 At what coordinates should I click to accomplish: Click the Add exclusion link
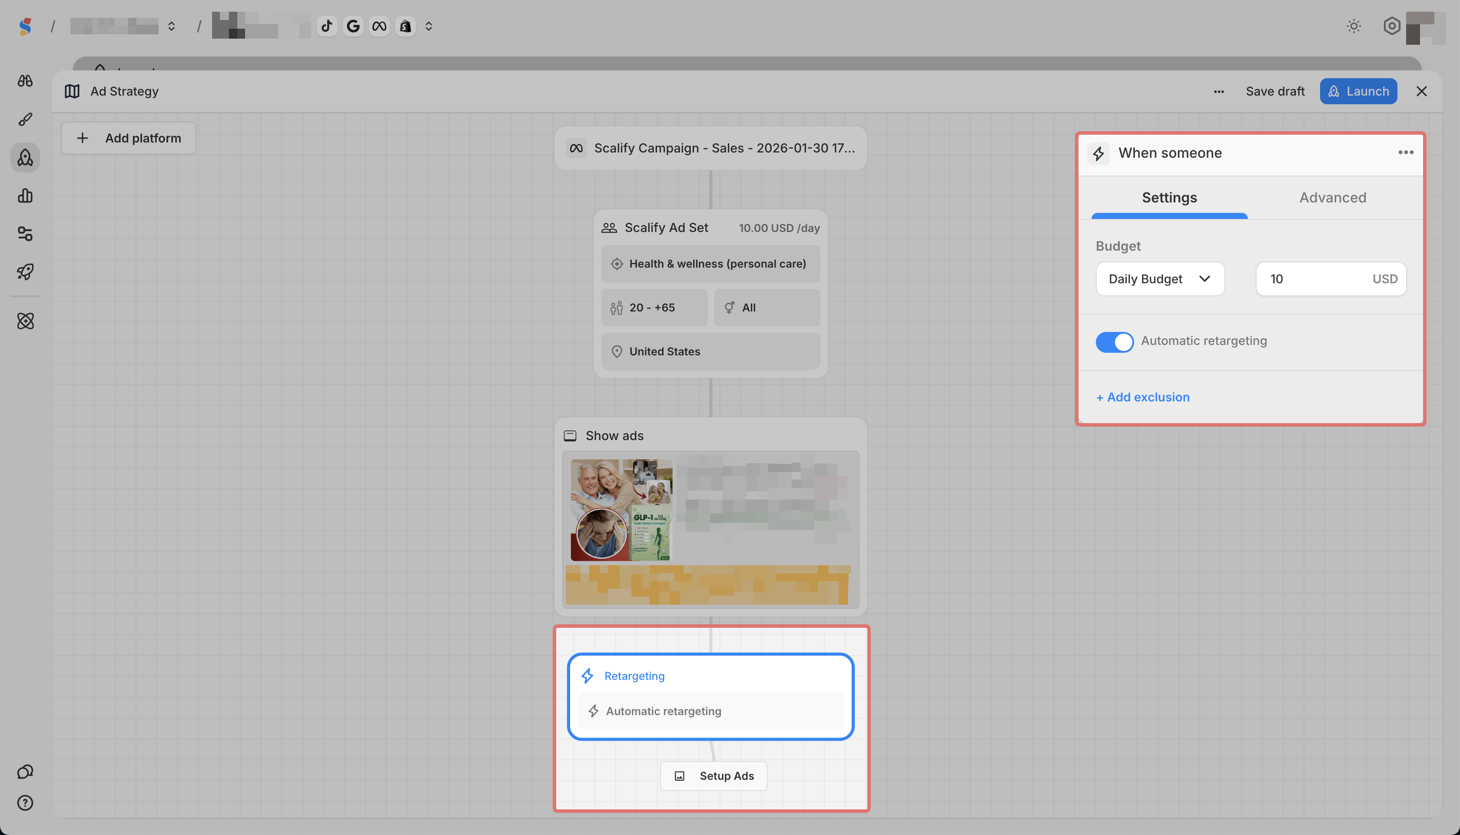(1142, 398)
